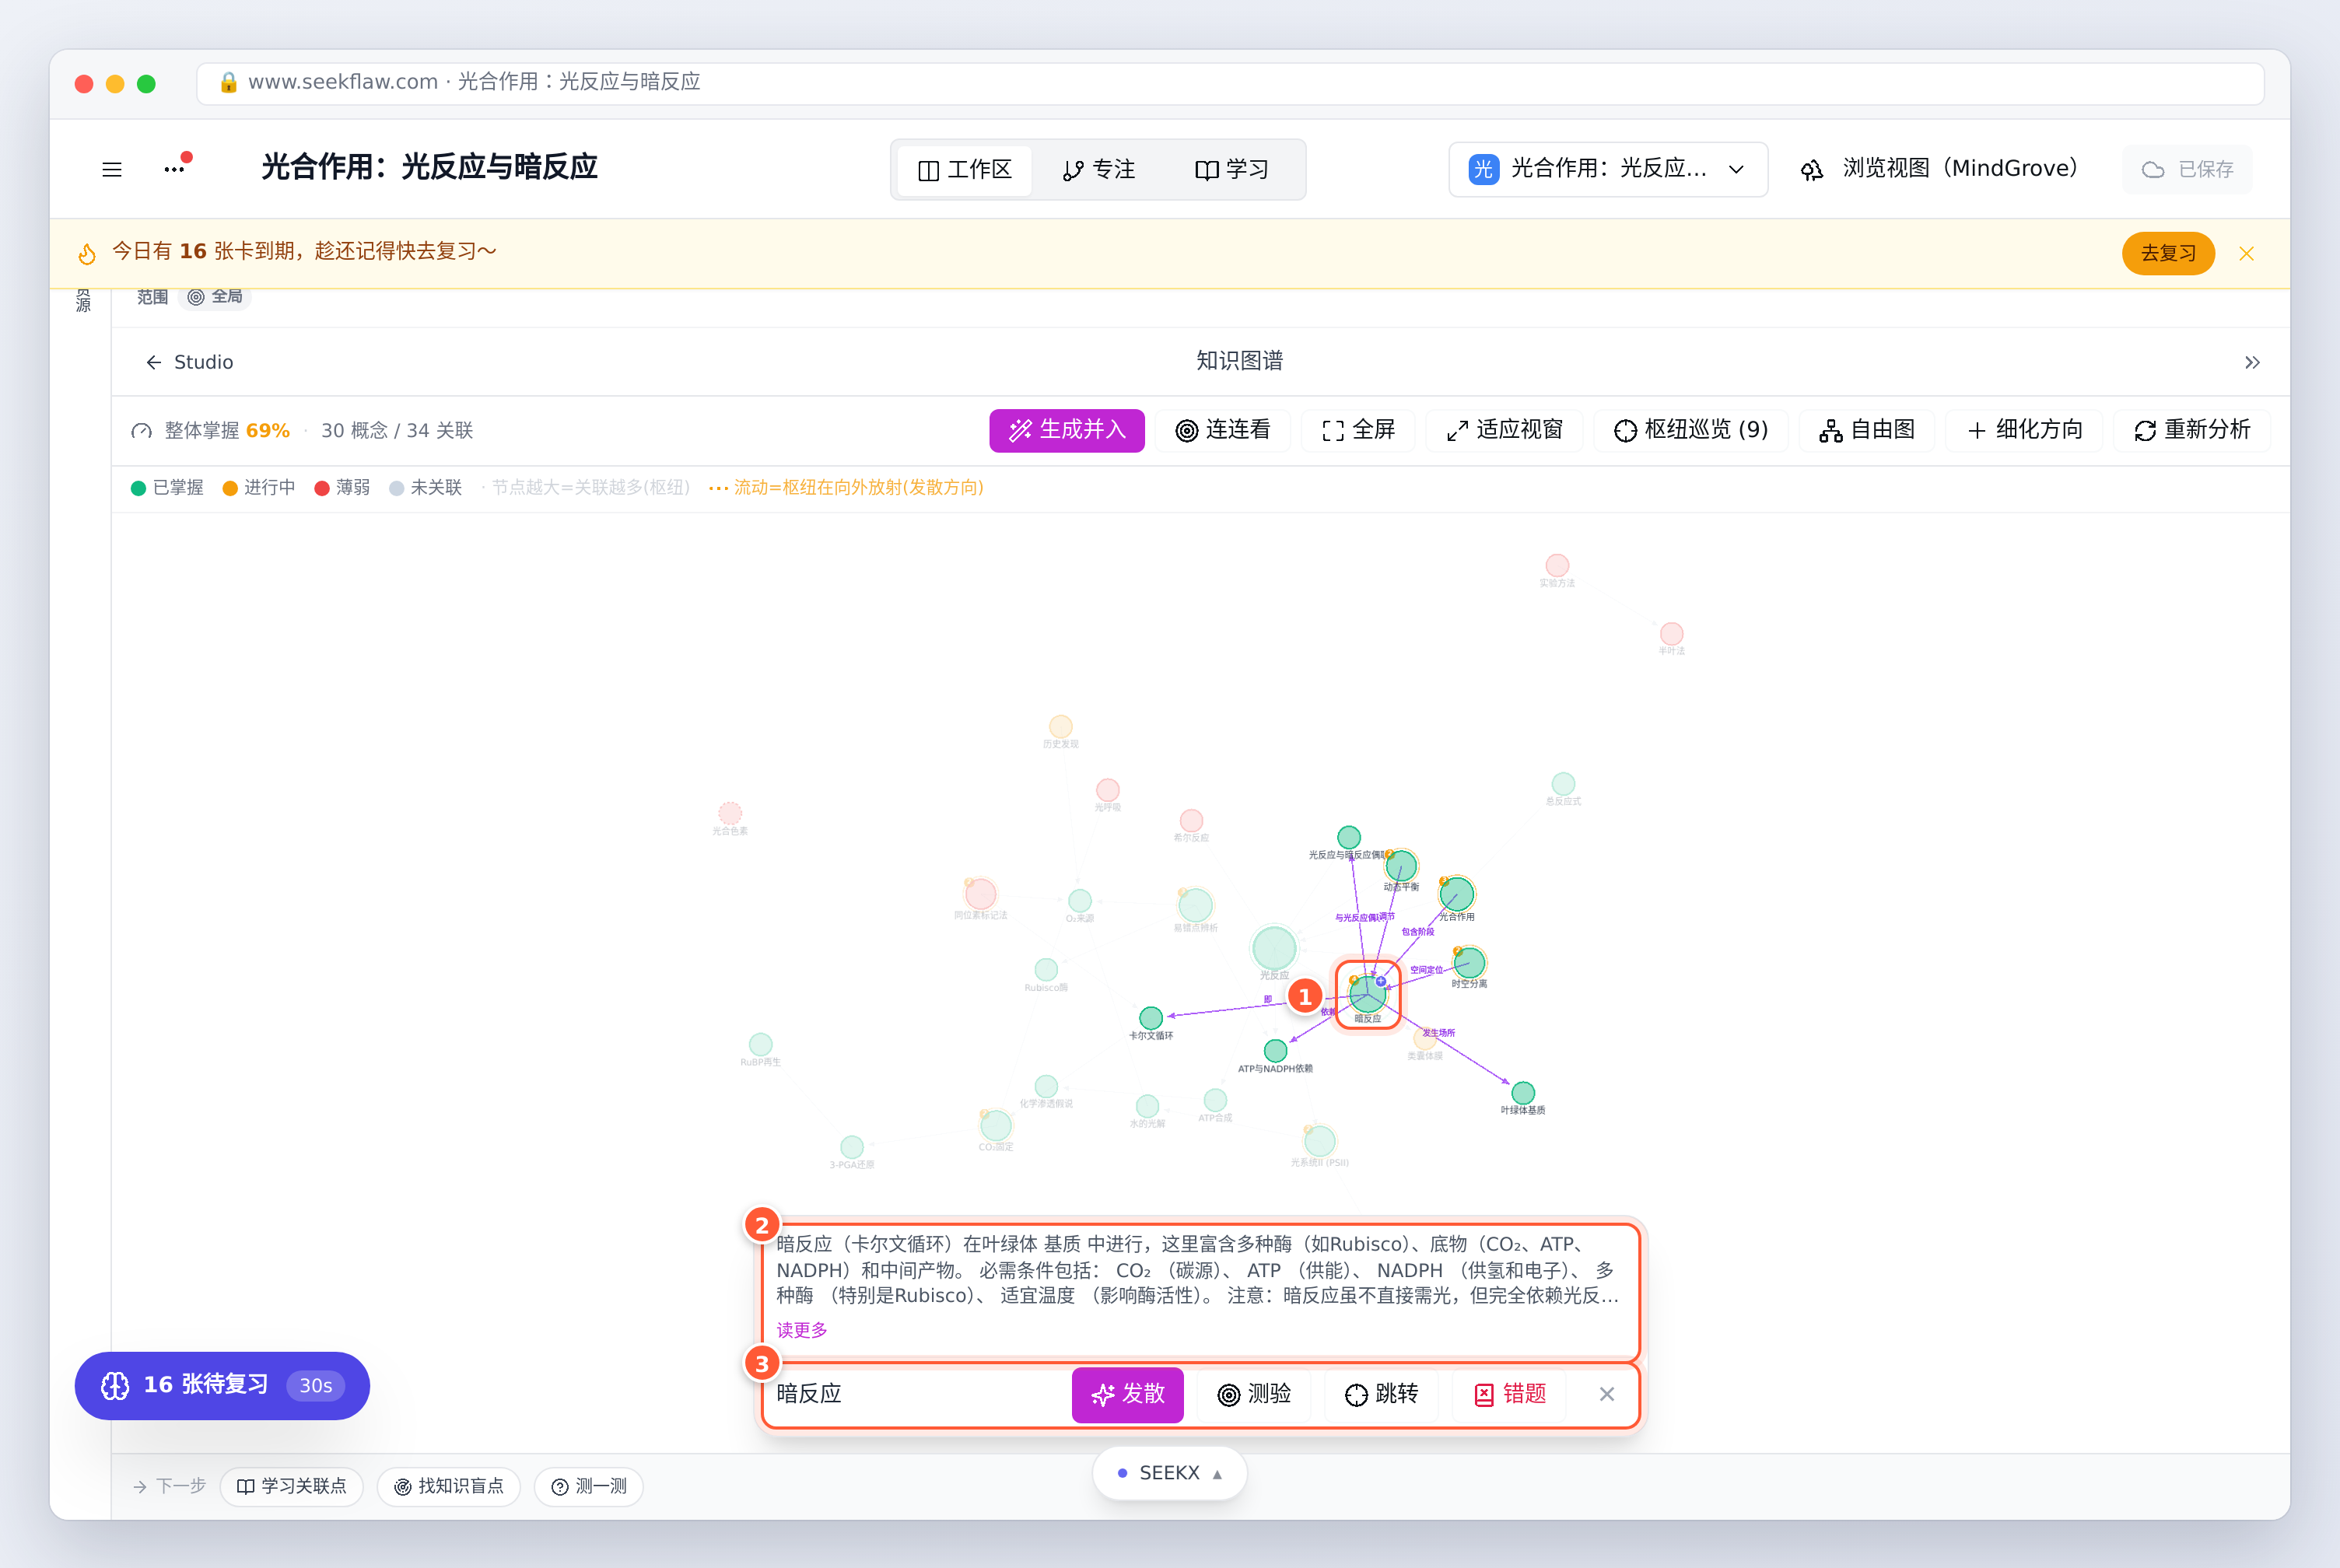Click 跳转 in the node action bar
This screenshot has width=2340, height=1568.
point(1381,1395)
